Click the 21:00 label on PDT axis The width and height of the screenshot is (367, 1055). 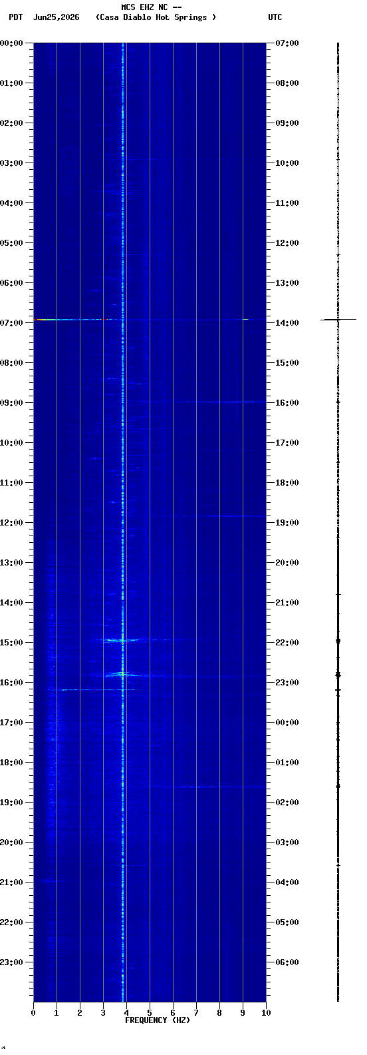pos(12,882)
